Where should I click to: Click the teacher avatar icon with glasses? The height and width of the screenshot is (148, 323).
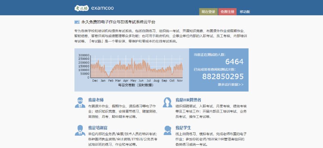coord(80,102)
